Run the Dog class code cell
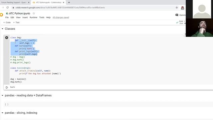Image resolution: width=213 pixels, height=120 pixels. [7, 38]
